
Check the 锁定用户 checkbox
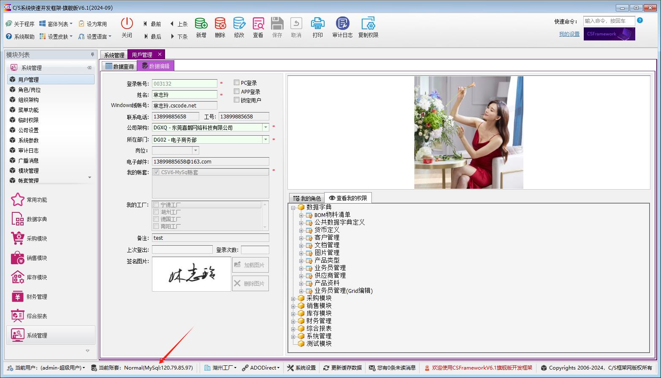237,100
